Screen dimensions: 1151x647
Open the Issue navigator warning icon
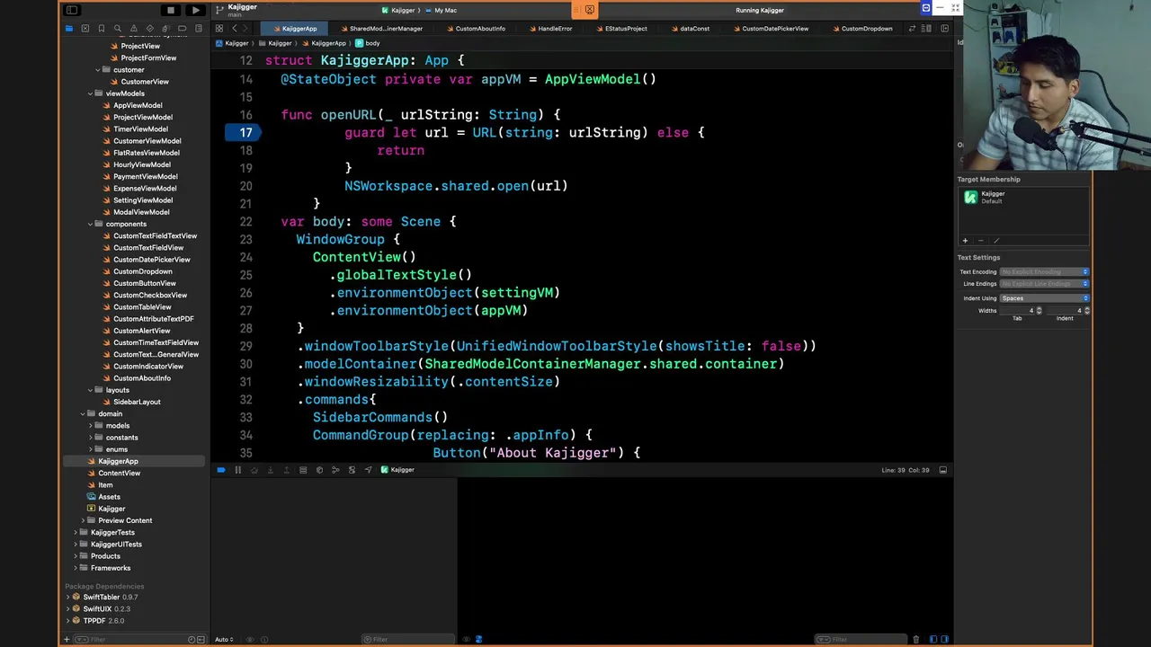[133, 29]
